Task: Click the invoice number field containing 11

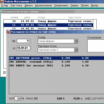Action: (24, 41)
